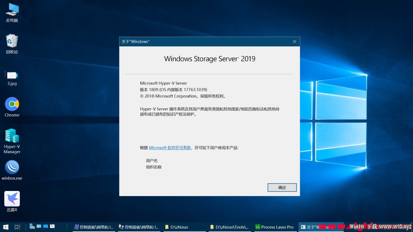This screenshot has height=232, width=413.
Task: Select the Hyper-V Manager desktop shortcut
Action: (x=12, y=141)
